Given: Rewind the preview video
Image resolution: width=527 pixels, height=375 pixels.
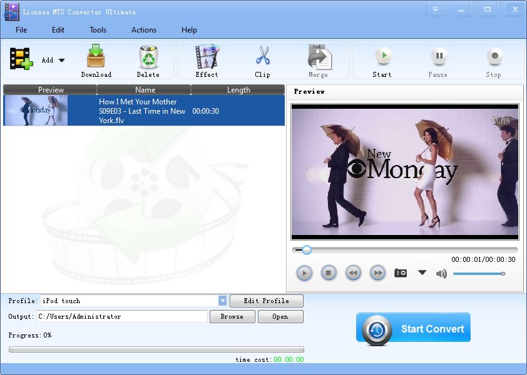Looking at the screenshot, I should click(x=353, y=273).
